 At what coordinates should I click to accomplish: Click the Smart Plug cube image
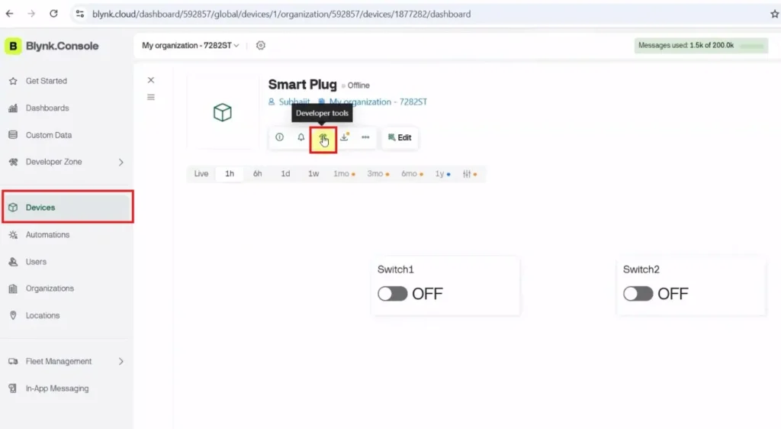point(223,112)
